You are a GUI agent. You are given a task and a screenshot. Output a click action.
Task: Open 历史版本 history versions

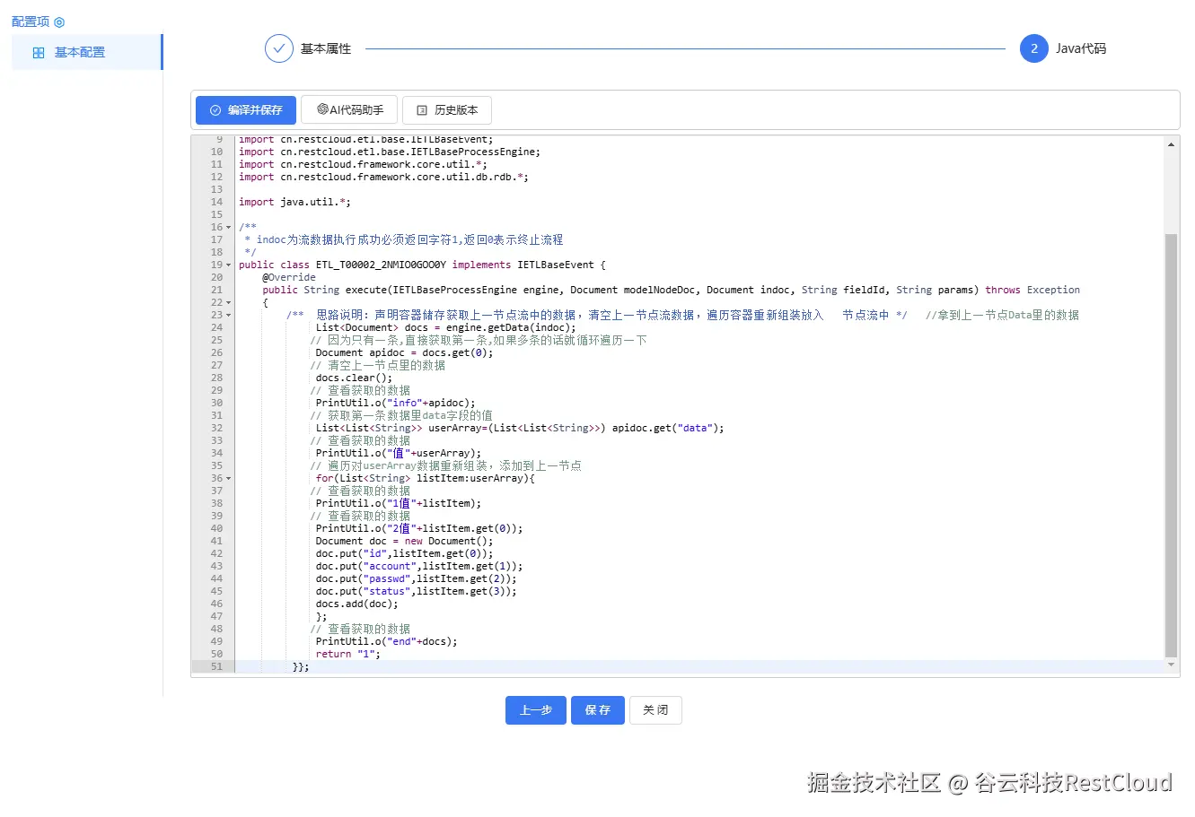click(447, 110)
